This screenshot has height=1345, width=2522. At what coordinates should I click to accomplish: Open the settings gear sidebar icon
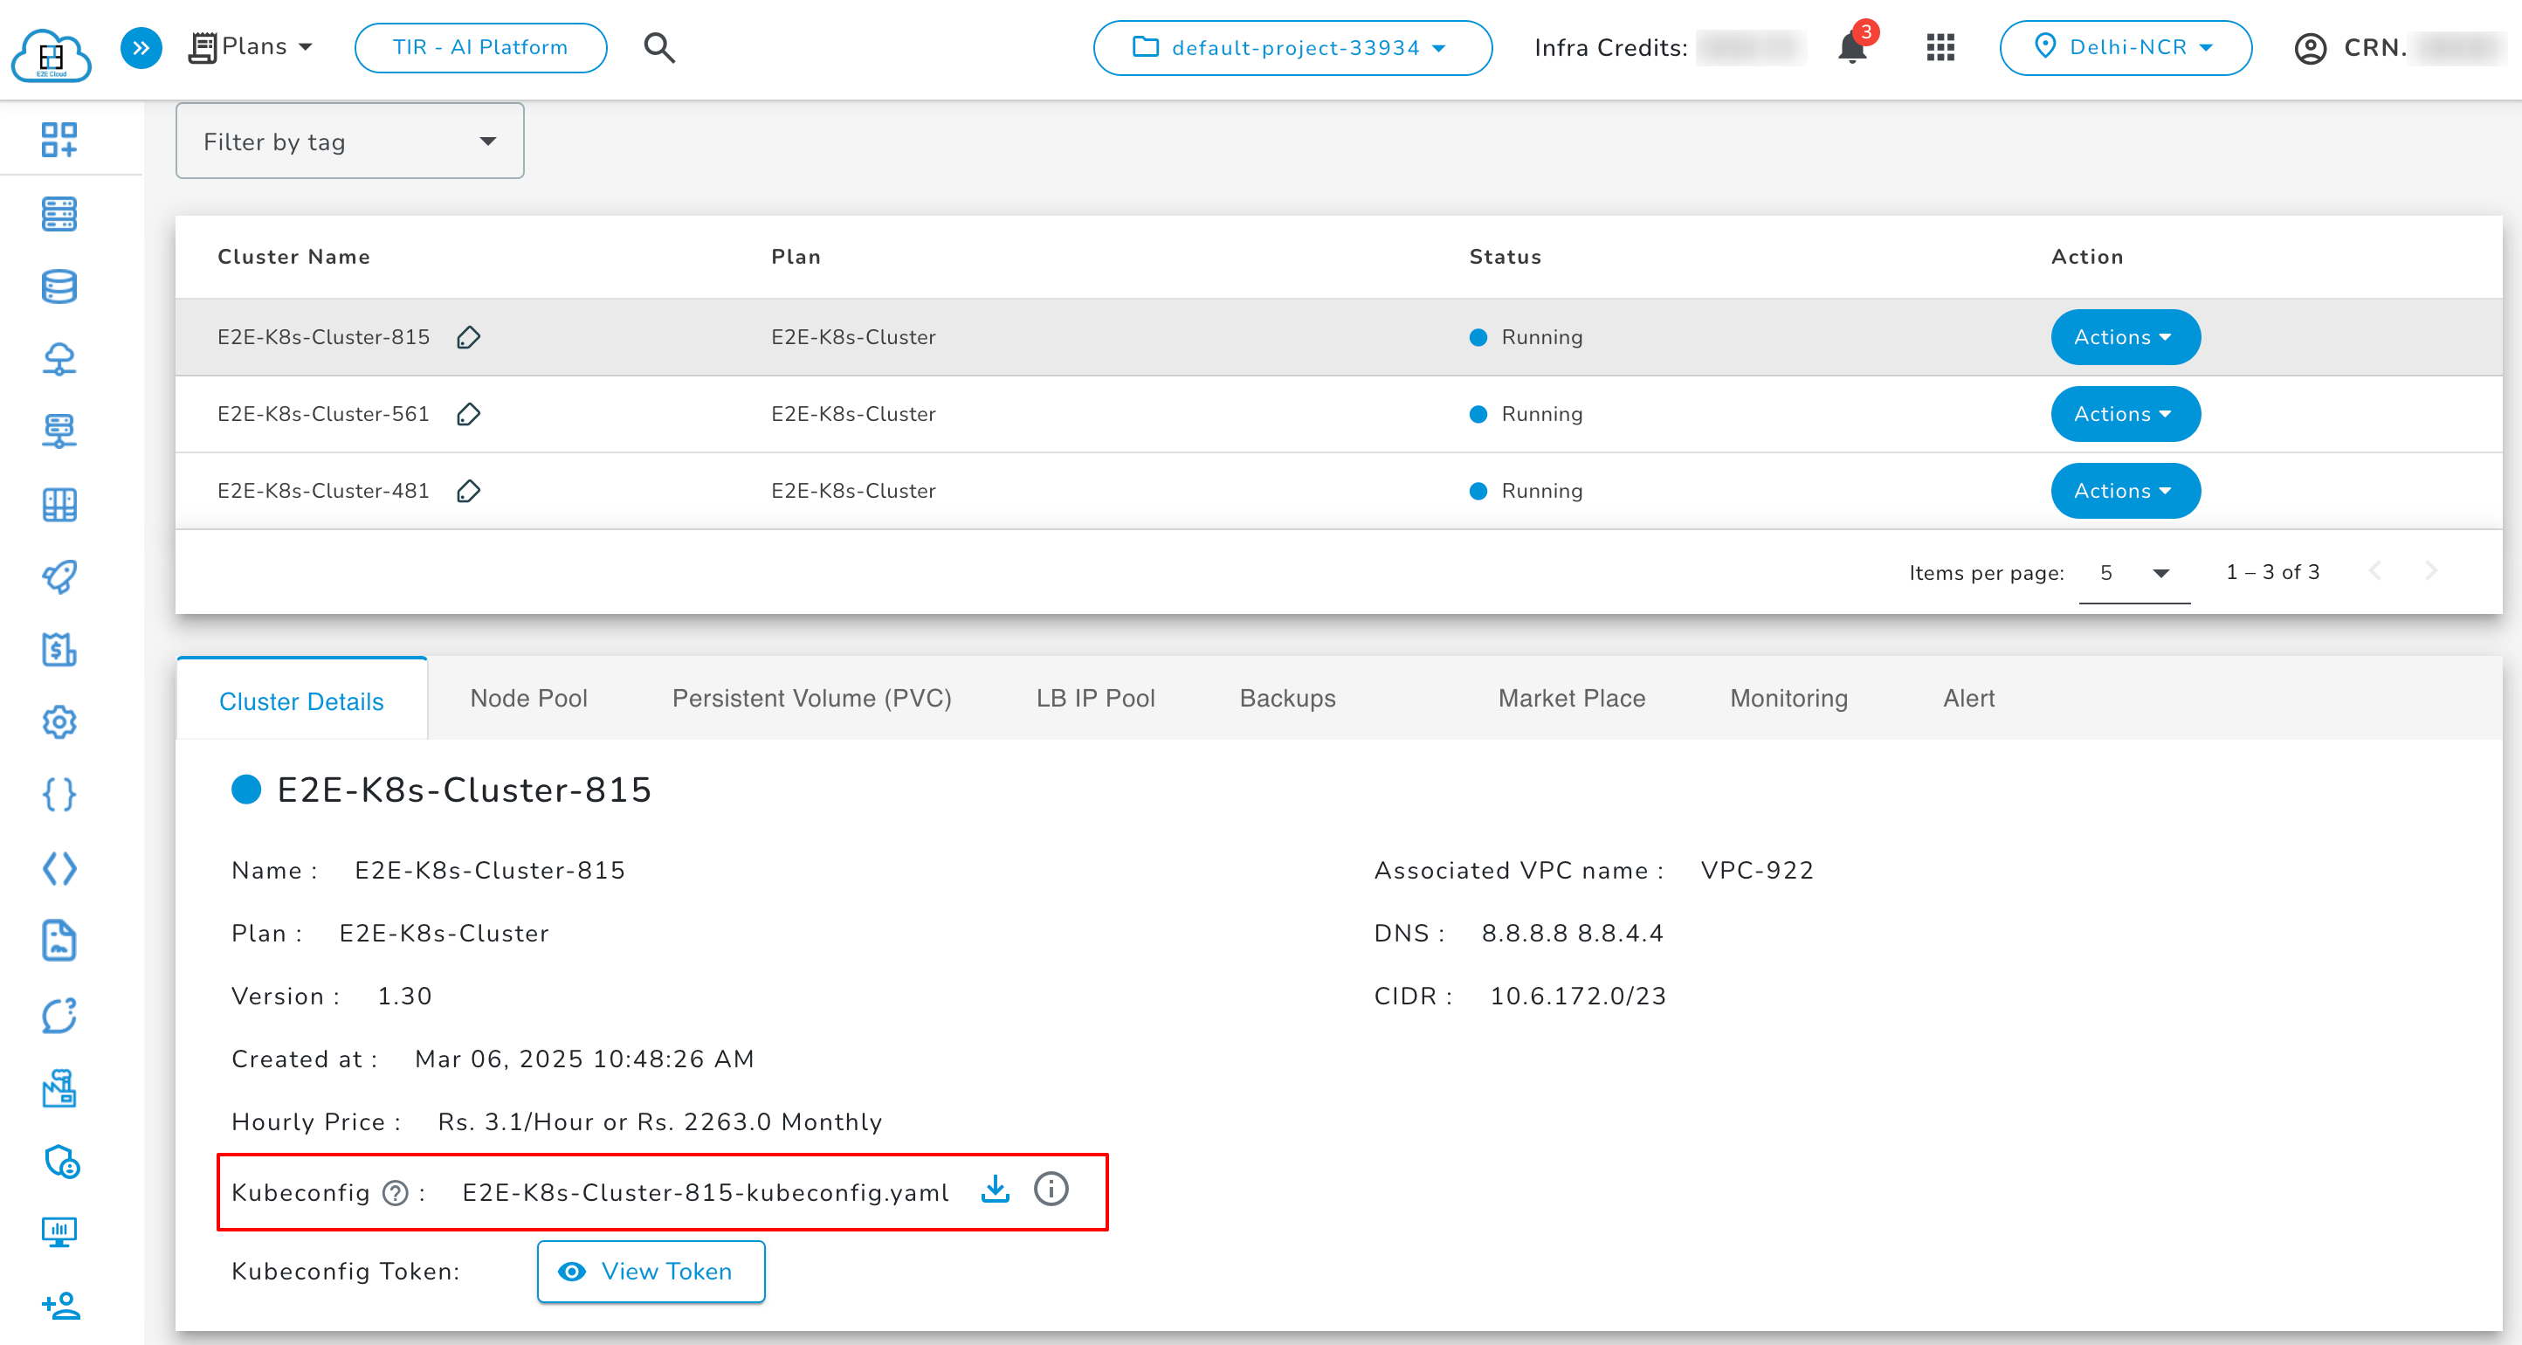tap(59, 721)
